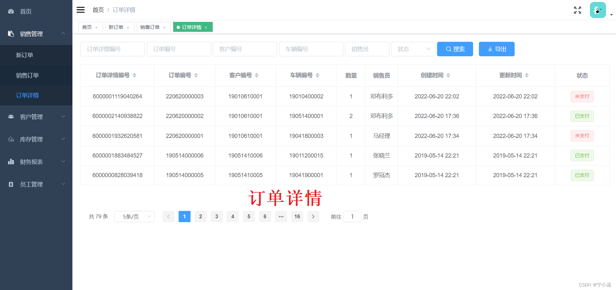
Task: Focus the 订单详情编号 search field
Action: click(113, 49)
